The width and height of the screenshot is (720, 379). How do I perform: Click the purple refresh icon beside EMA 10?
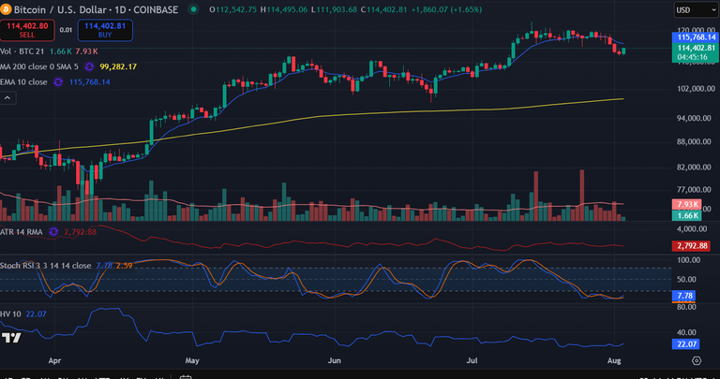[x=58, y=82]
